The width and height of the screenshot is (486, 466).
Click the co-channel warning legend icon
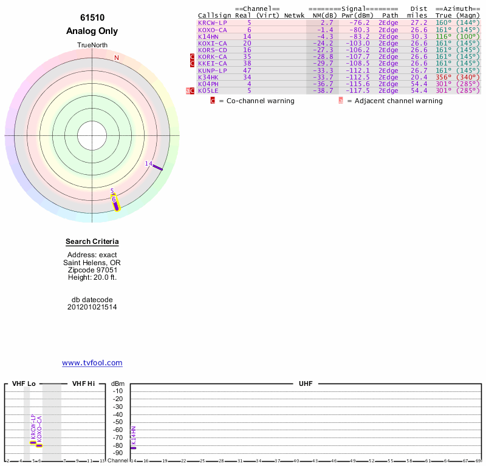pyautogui.click(x=213, y=101)
